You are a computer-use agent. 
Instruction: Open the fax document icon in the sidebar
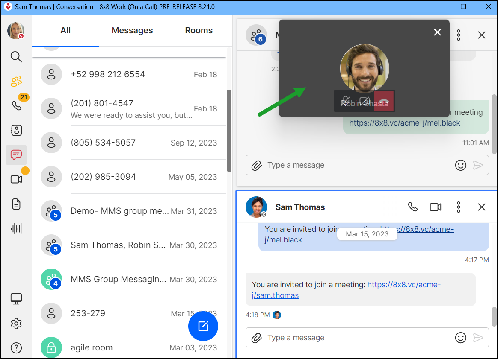click(16, 204)
